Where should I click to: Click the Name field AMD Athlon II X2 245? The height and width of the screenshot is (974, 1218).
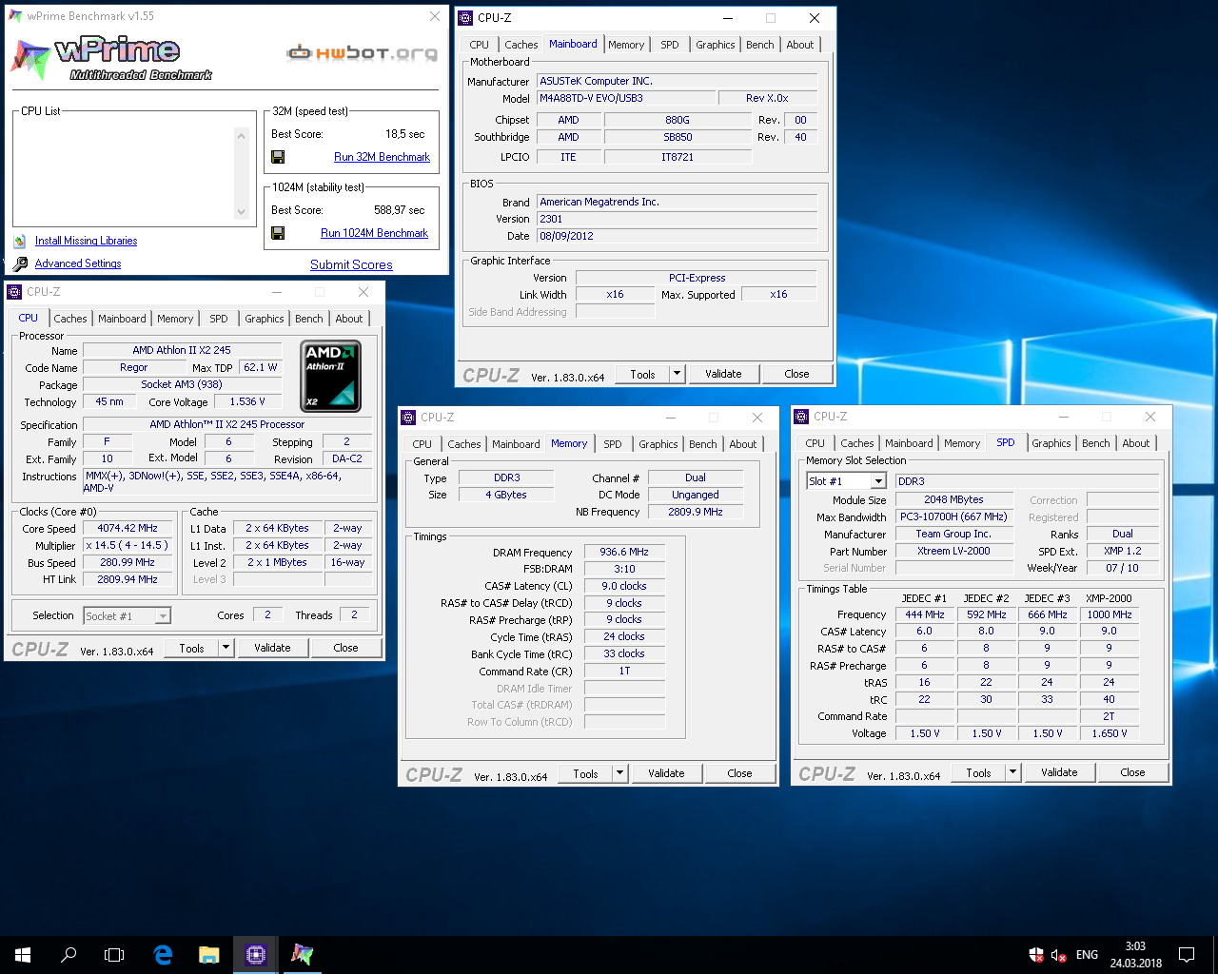(x=182, y=350)
